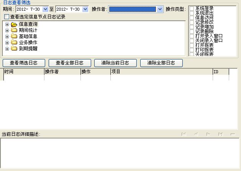
Task: Check the 打印报表 operation type
Action: [x=192, y=50]
